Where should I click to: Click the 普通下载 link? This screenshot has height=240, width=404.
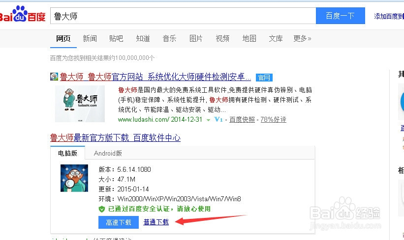156,222
